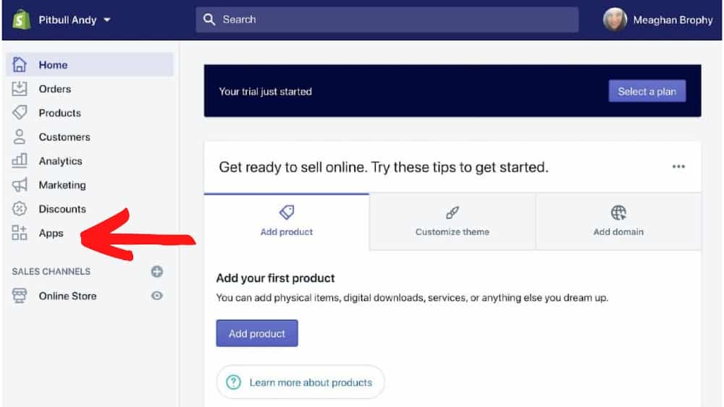Switch to the Customize theme tab
The width and height of the screenshot is (724, 407).
point(452,222)
